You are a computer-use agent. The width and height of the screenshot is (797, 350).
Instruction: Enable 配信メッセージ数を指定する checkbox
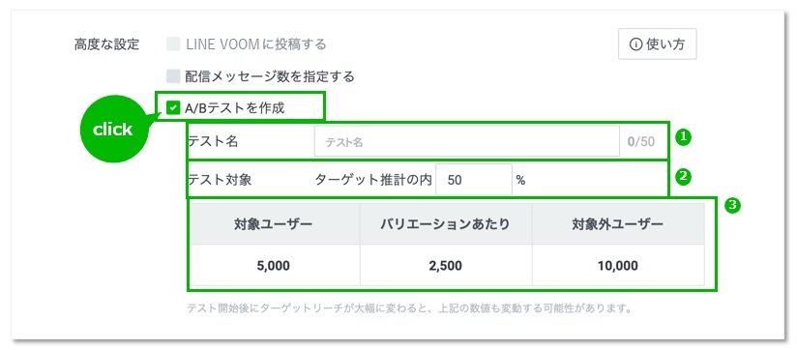(173, 76)
